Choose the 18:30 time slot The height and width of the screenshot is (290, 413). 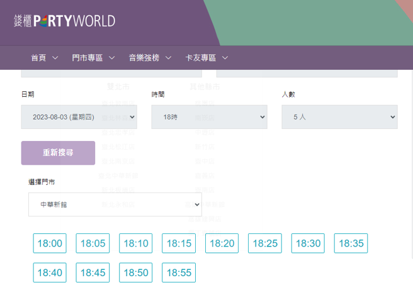click(x=308, y=243)
